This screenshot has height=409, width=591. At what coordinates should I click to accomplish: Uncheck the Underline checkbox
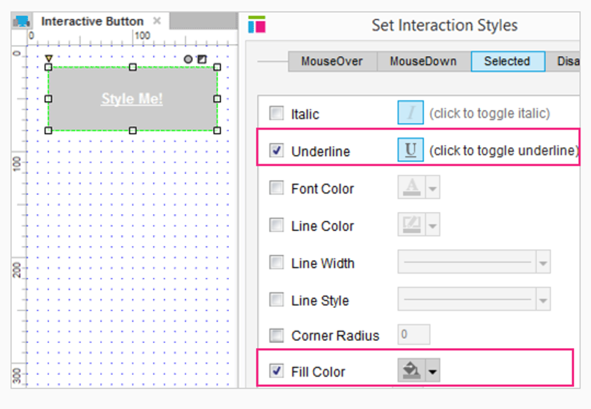[x=277, y=151]
